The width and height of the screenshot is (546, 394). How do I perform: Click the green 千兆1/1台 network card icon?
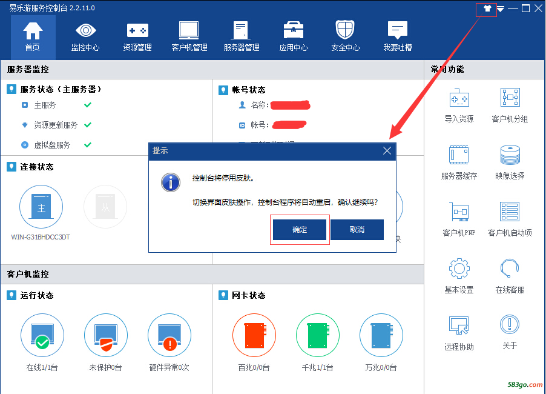[x=318, y=335]
